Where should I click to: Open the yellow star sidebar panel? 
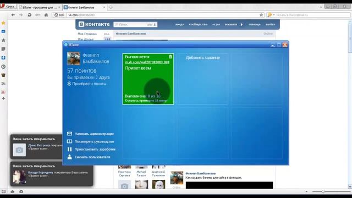point(3,23)
